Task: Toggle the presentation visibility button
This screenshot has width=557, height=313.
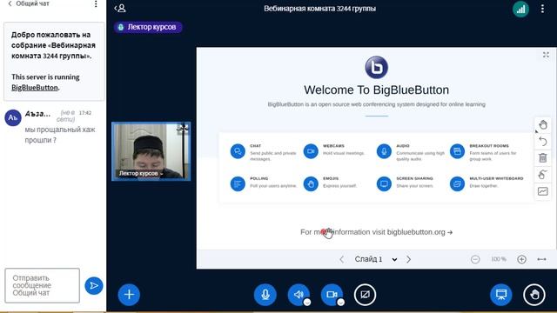Action: [501, 295]
